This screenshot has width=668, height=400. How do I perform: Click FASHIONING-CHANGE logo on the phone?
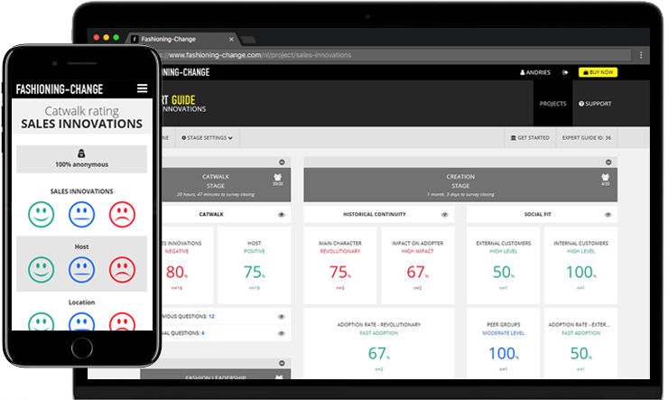tap(60, 89)
